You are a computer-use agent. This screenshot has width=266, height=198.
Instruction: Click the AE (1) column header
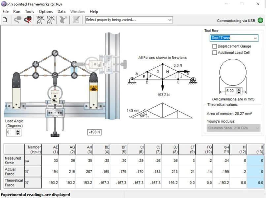50,149
